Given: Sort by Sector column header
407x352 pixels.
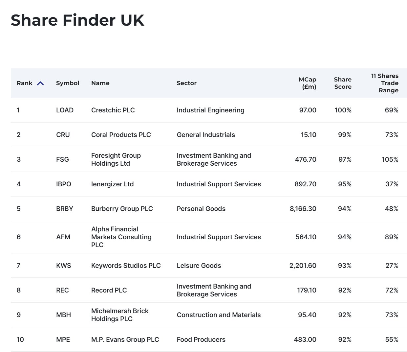Looking at the screenshot, I should (x=187, y=83).
